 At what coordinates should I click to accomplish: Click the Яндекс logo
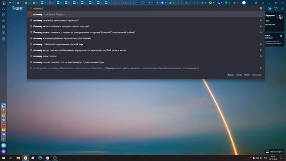click(17, 8)
